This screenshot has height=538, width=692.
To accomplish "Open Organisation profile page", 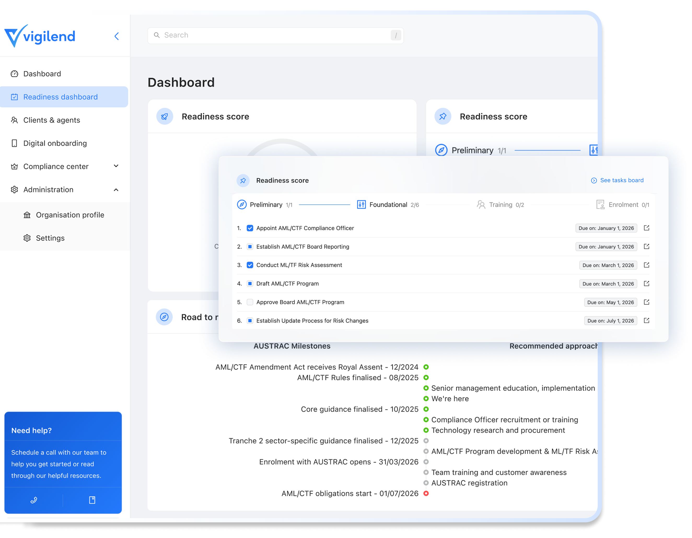I will [70, 215].
